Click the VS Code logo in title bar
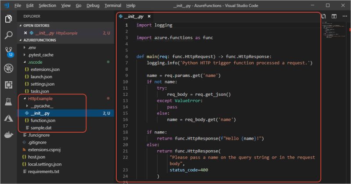 (x=7, y=5)
